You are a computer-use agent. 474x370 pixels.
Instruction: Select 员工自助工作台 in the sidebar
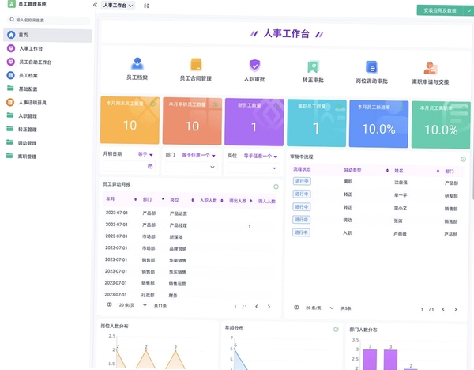coord(35,62)
